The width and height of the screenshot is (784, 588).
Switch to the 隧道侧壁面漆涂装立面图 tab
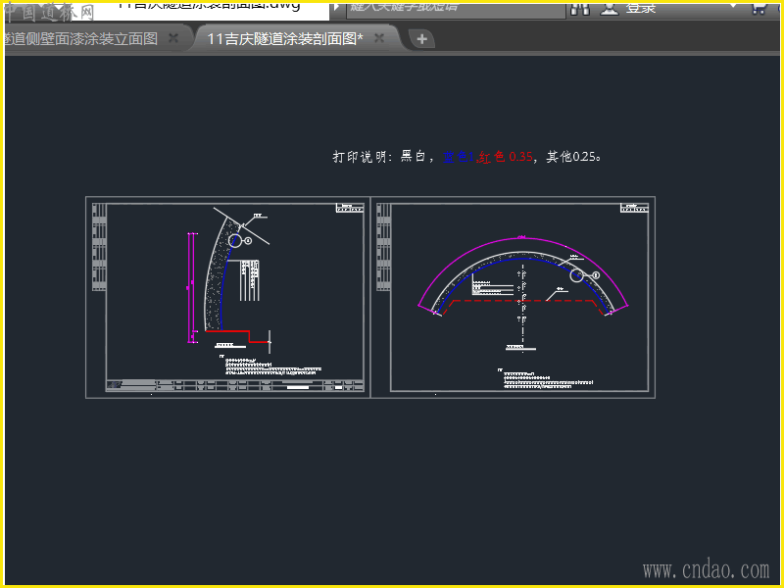82,39
